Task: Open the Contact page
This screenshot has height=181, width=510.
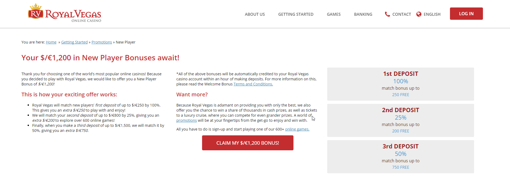Action: [x=401, y=14]
